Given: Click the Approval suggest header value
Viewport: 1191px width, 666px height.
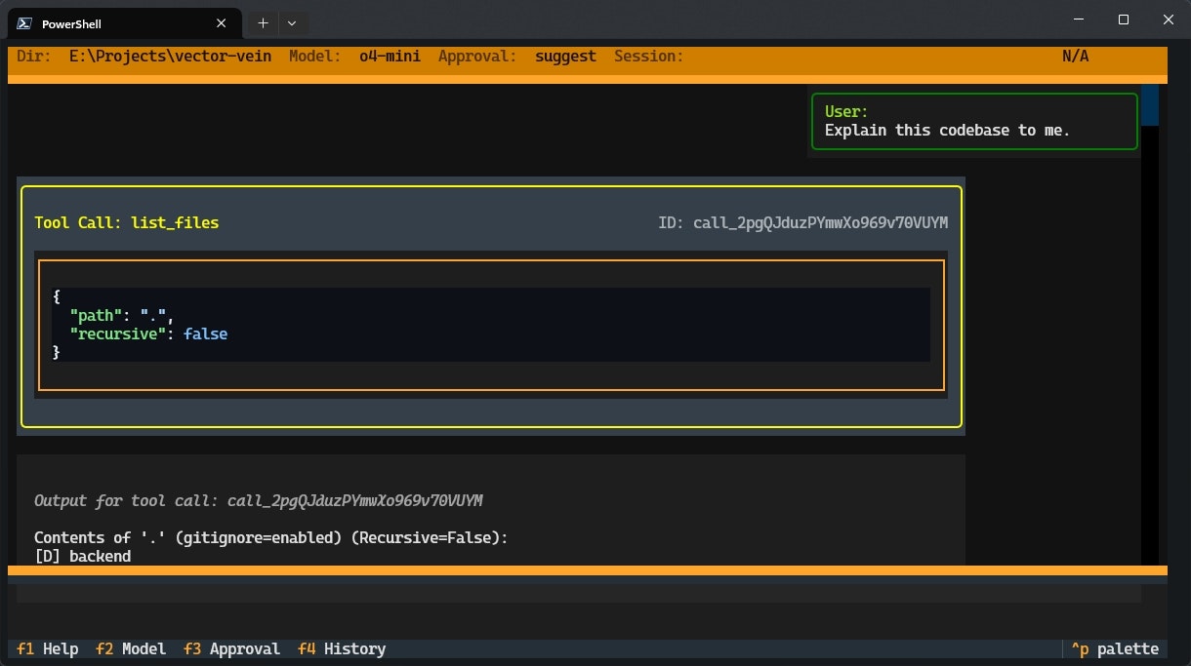Looking at the screenshot, I should coord(565,56).
